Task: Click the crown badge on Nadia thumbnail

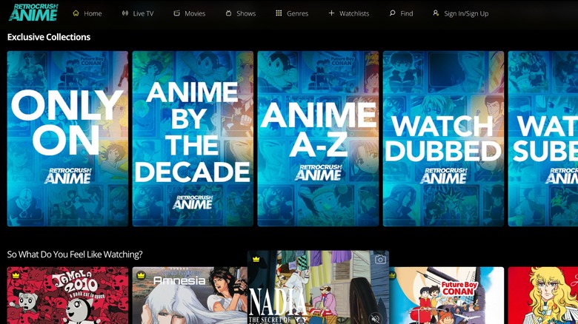Action: [256, 259]
